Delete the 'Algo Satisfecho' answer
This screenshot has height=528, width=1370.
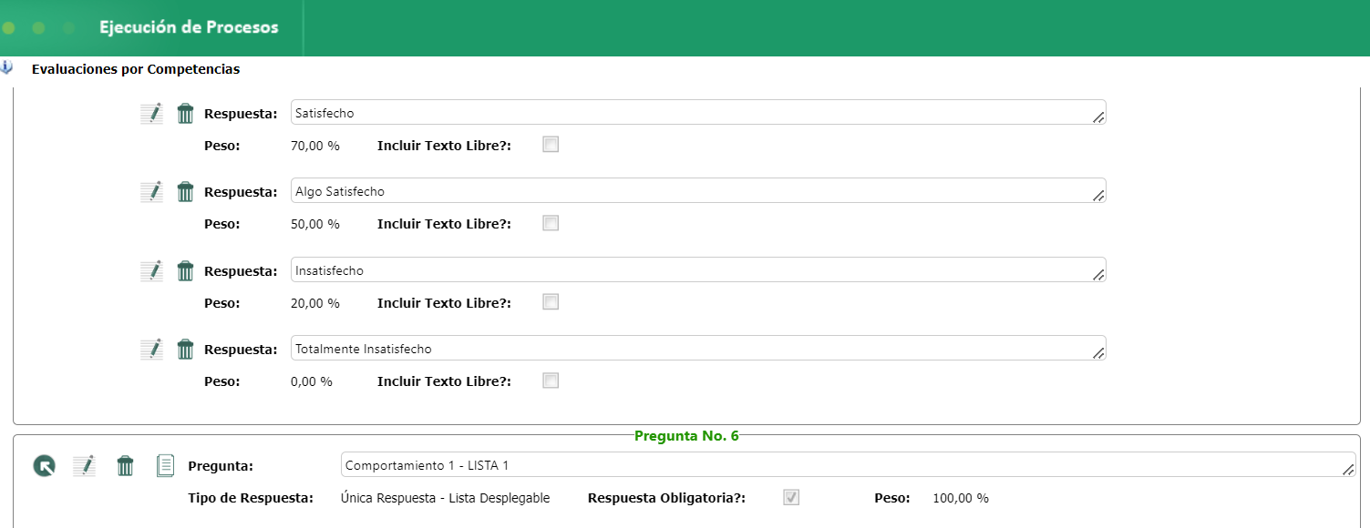coord(185,192)
